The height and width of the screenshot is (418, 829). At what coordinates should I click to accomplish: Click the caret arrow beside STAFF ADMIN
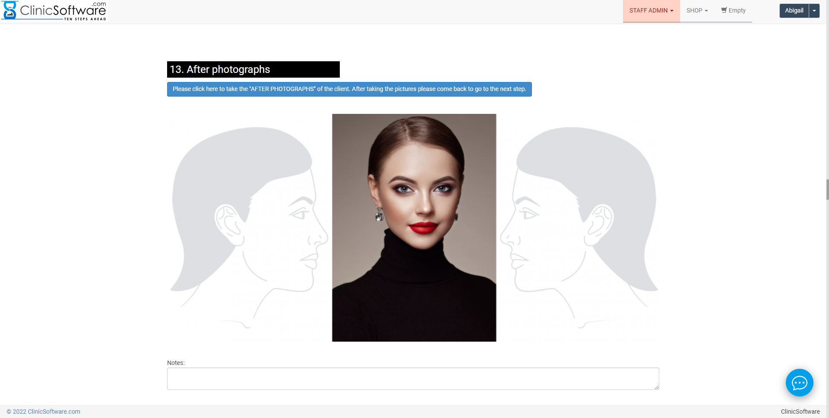(x=672, y=11)
